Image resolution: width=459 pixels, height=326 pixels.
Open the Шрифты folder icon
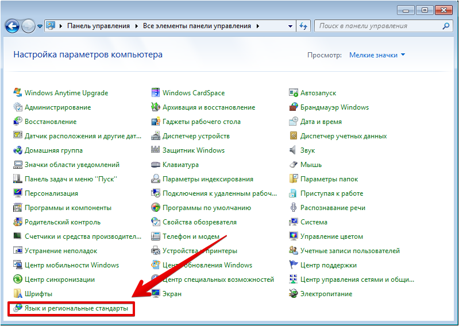tap(18, 293)
